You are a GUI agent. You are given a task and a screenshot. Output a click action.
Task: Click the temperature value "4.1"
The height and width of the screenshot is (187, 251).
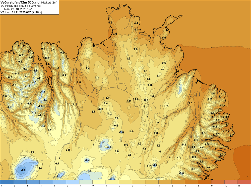tap(137, 30)
